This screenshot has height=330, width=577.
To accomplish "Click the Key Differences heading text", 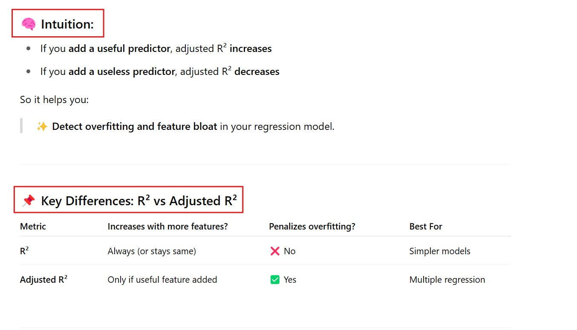I will click(x=138, y=201).
